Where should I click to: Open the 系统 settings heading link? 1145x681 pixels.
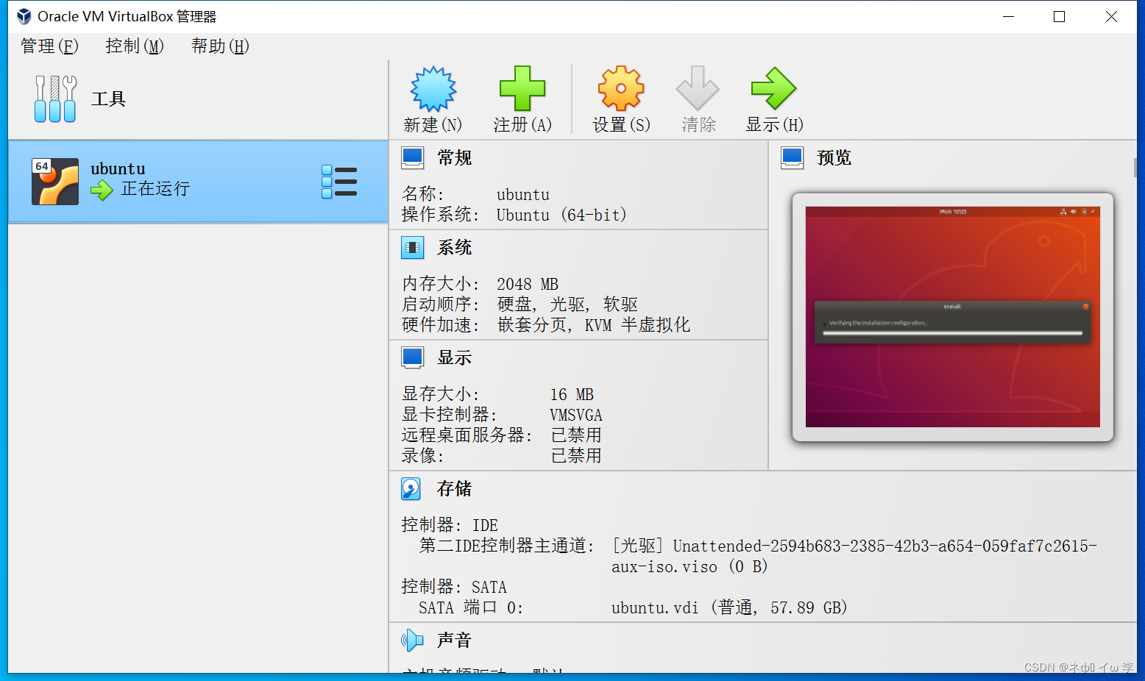click(x=455, y=248)
